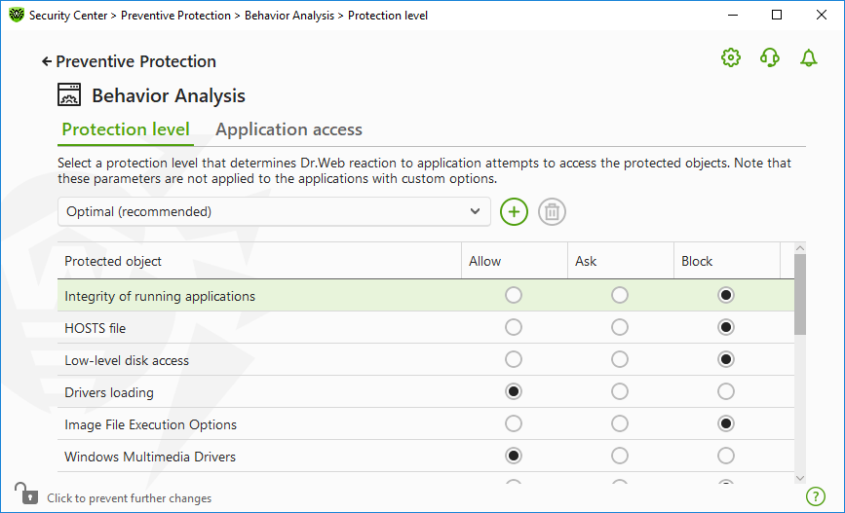Go back using the arrow beside Preventive Protection
The image size is (845, 513).
point(47,62)
